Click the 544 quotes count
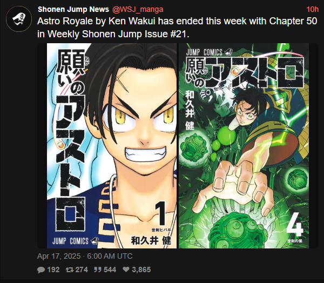 [110, 269]
